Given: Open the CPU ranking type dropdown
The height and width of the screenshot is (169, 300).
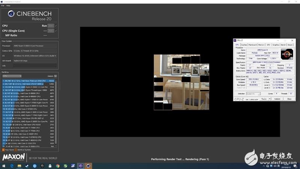Looking at the screenshot, I should [x=12, y=76].
